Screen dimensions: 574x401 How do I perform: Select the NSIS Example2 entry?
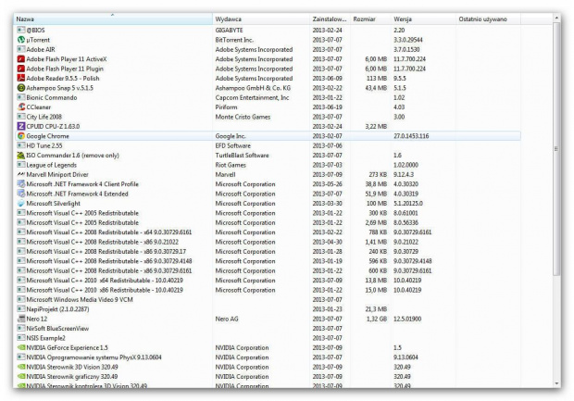pos(267,338)
